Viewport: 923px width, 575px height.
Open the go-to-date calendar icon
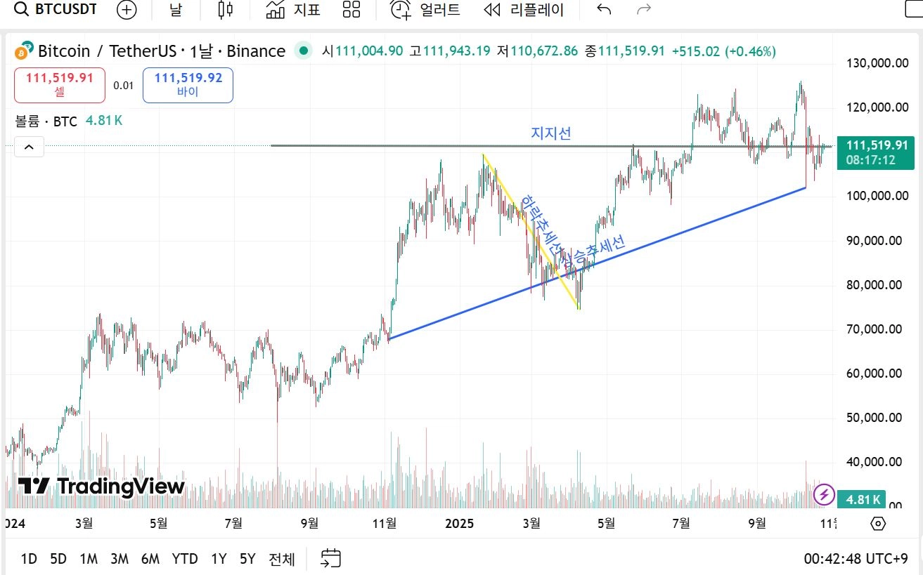tap(331, 558)
